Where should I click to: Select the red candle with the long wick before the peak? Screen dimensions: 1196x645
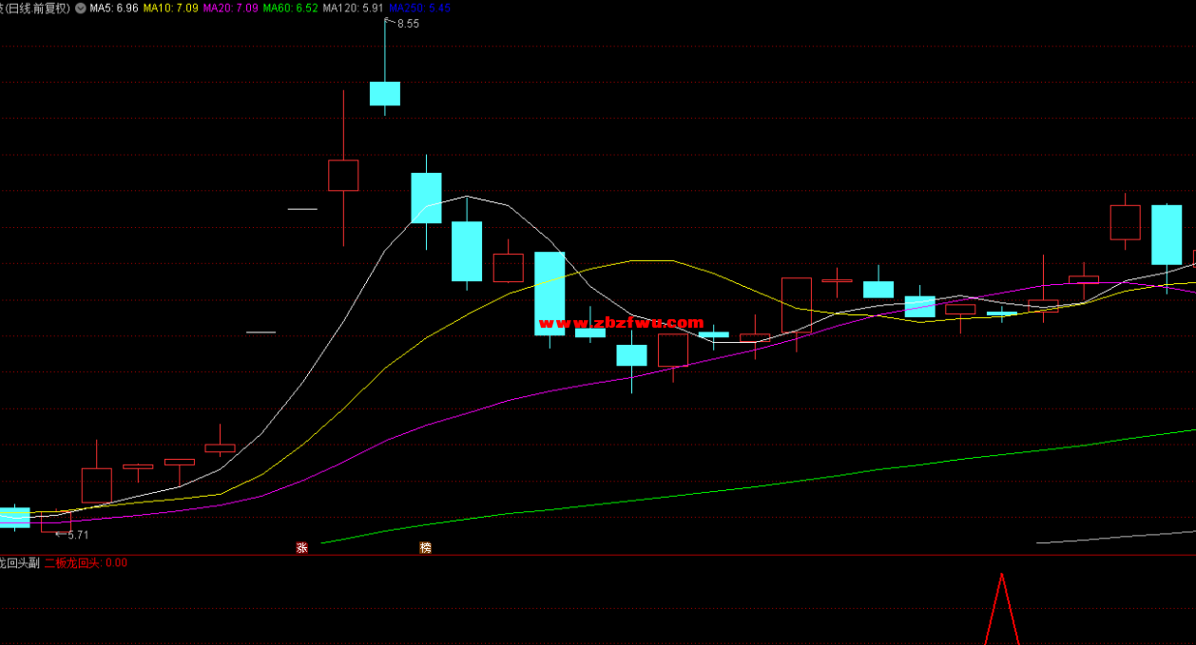coord(343,175)
